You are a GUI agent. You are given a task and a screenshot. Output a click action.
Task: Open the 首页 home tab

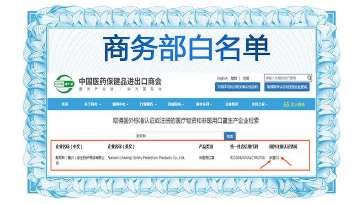click(65, 104)
